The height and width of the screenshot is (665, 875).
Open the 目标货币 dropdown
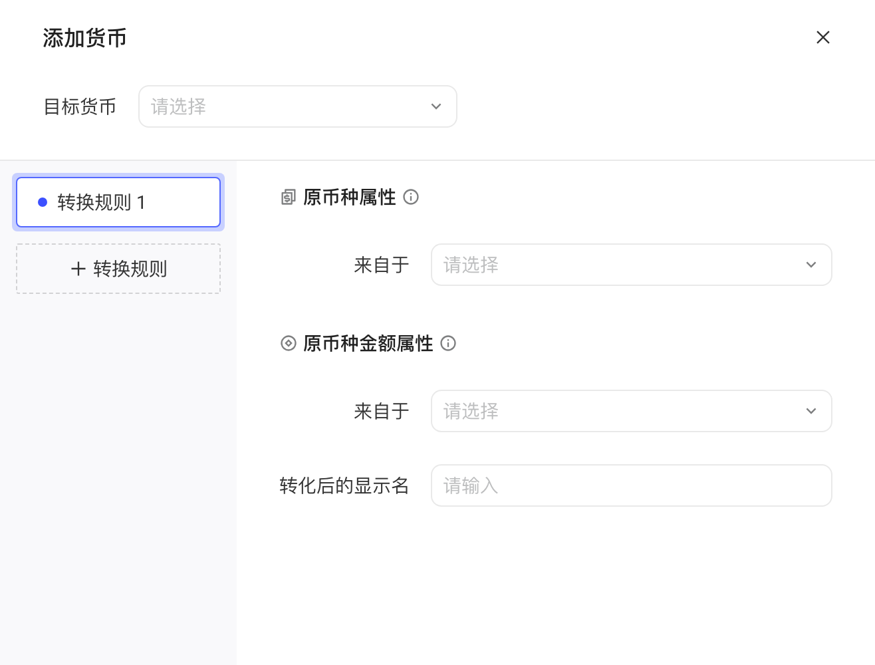298,106
